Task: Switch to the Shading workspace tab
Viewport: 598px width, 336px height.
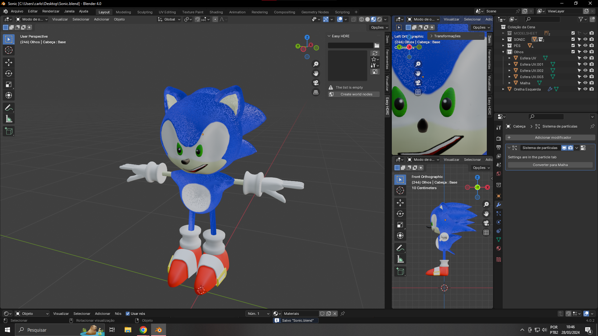Action: (216, 12)
